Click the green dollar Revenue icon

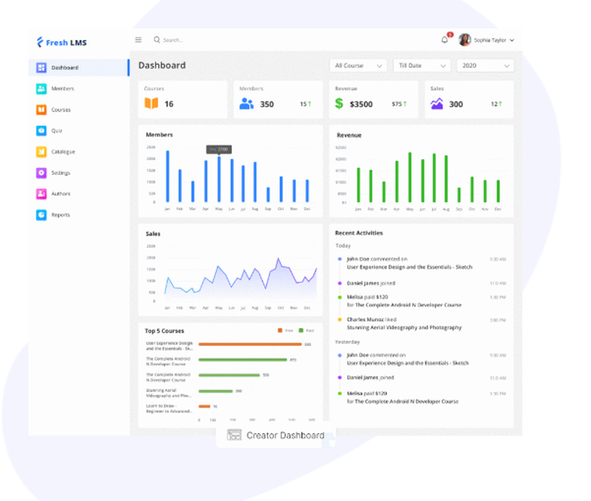coord(339,104)
